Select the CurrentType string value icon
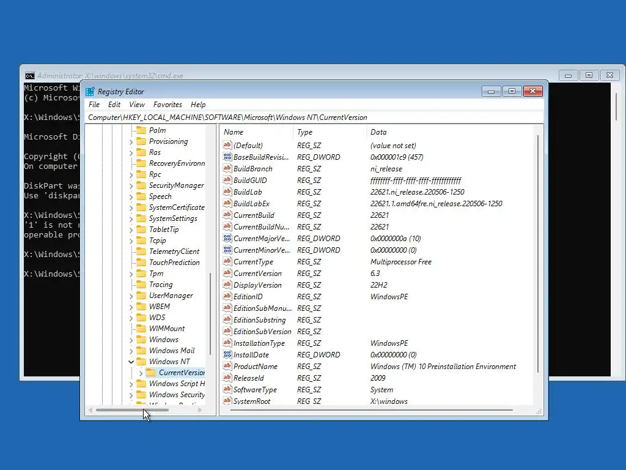 pos(227,261)
